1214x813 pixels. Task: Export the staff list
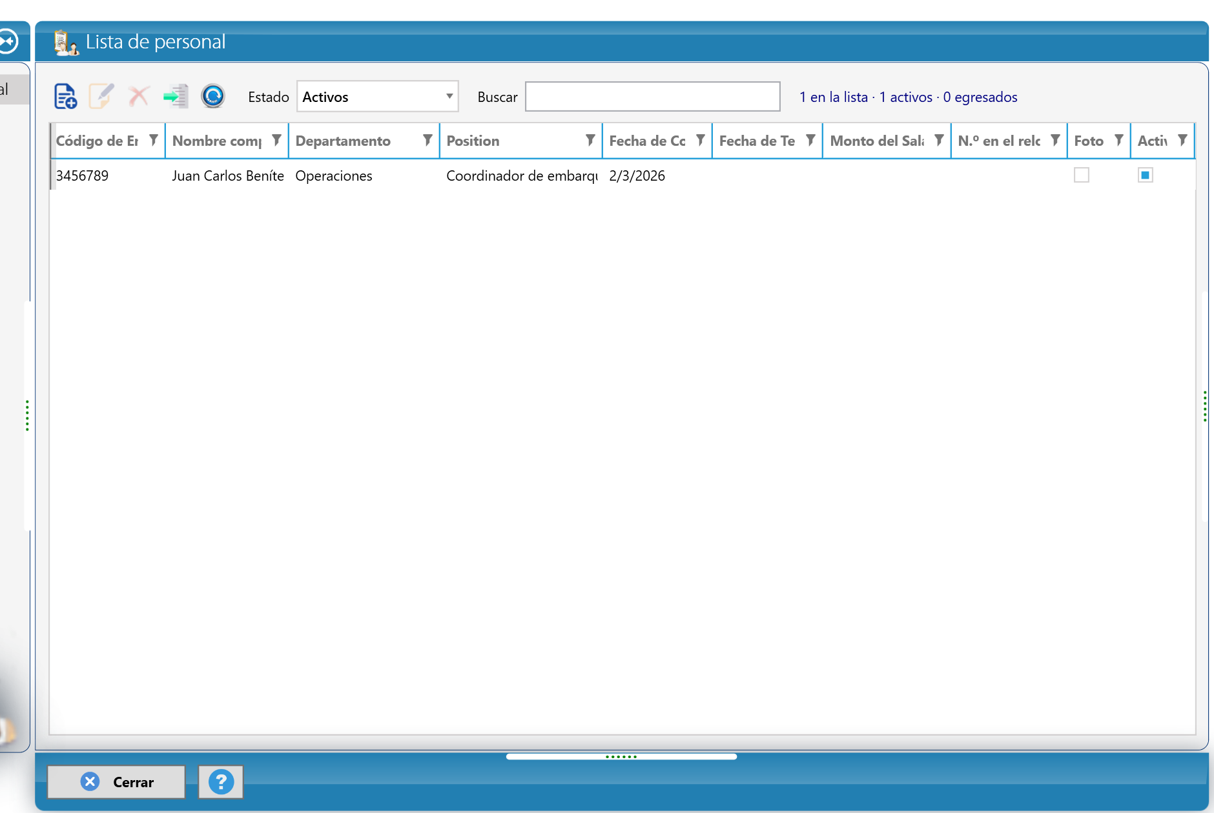click(176, 97)
